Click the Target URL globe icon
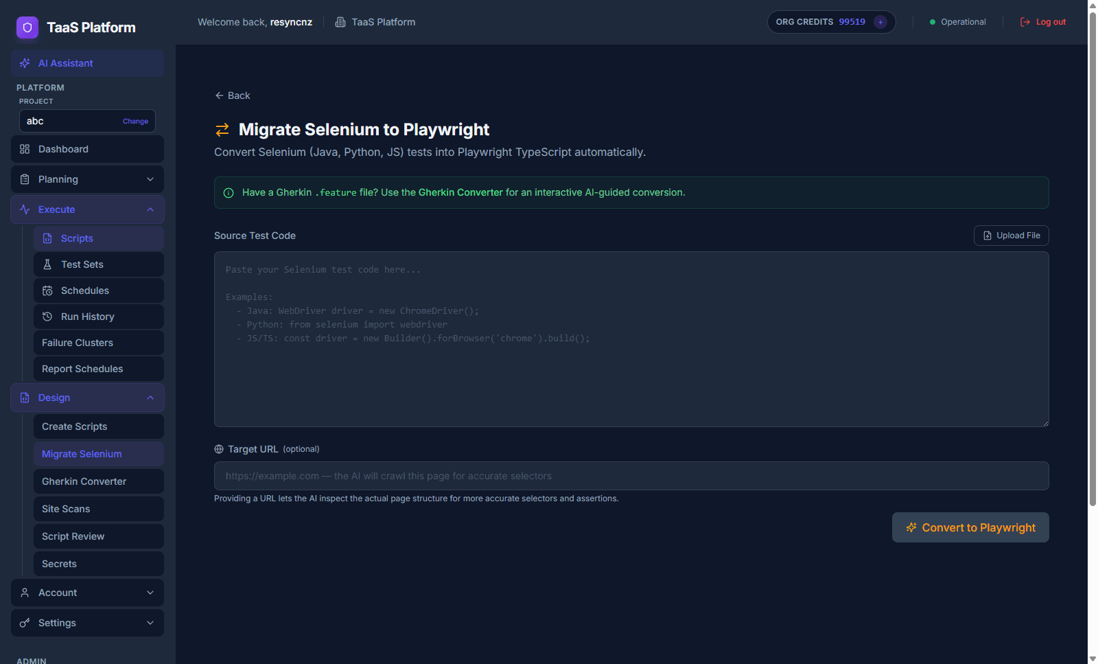The height and width of the screenshot is (664, 1098). (218, 449)
